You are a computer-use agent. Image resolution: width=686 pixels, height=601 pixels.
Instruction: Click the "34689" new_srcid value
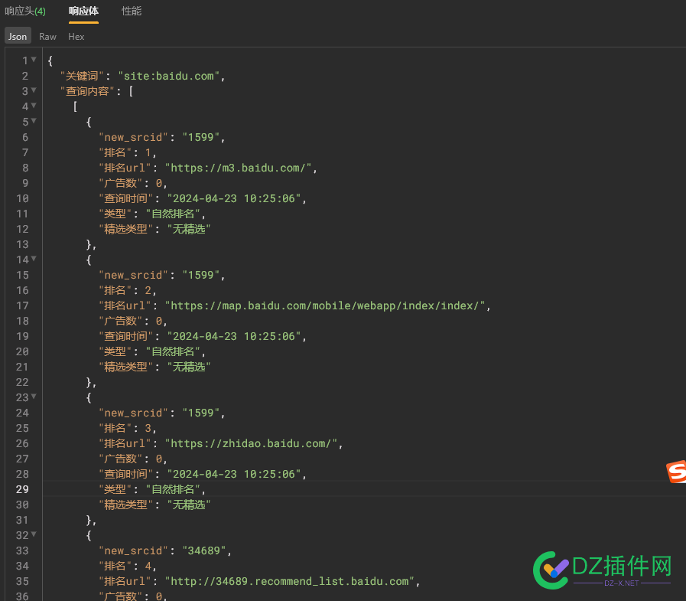point(204,550)
